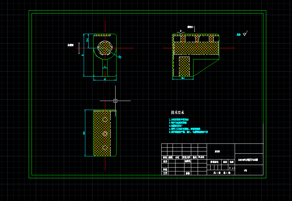Image resolution: width=292 pixels, height=201 pixels.
Task: Select the 审核 row label in title block
Action: pos(165,169)
